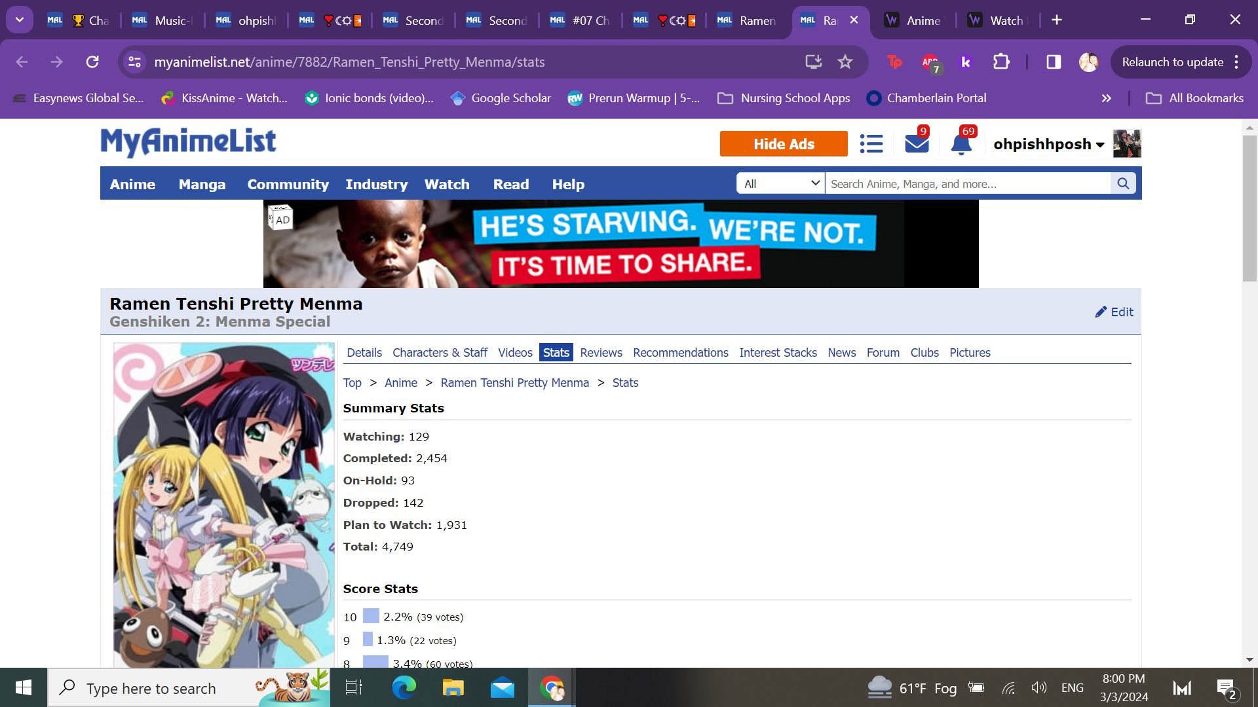Open Chrome extensions puzzle icon

[x=1001, y=62]
